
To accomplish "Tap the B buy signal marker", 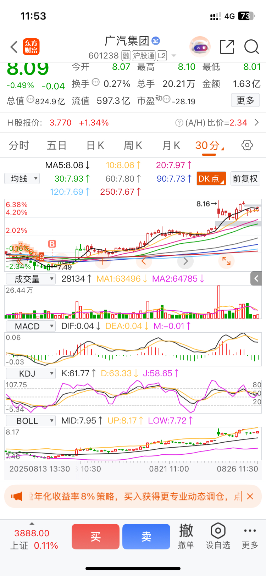I will tap(52, 244).
